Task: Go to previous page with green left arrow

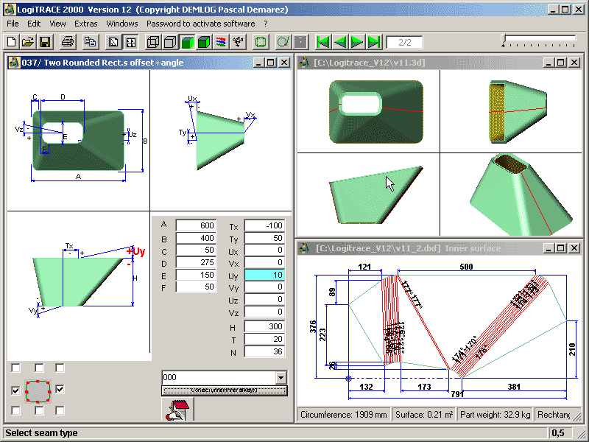Action: 340,42
